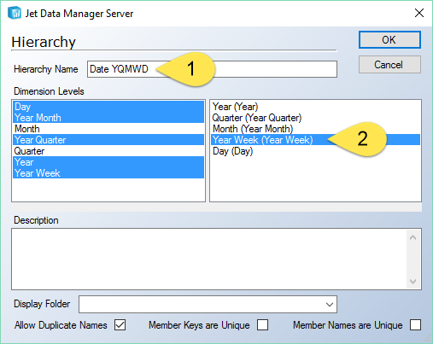The image size is (433, 344).
Task: Click the Jet Data Manager Server app icon
Action: (15, 13)
